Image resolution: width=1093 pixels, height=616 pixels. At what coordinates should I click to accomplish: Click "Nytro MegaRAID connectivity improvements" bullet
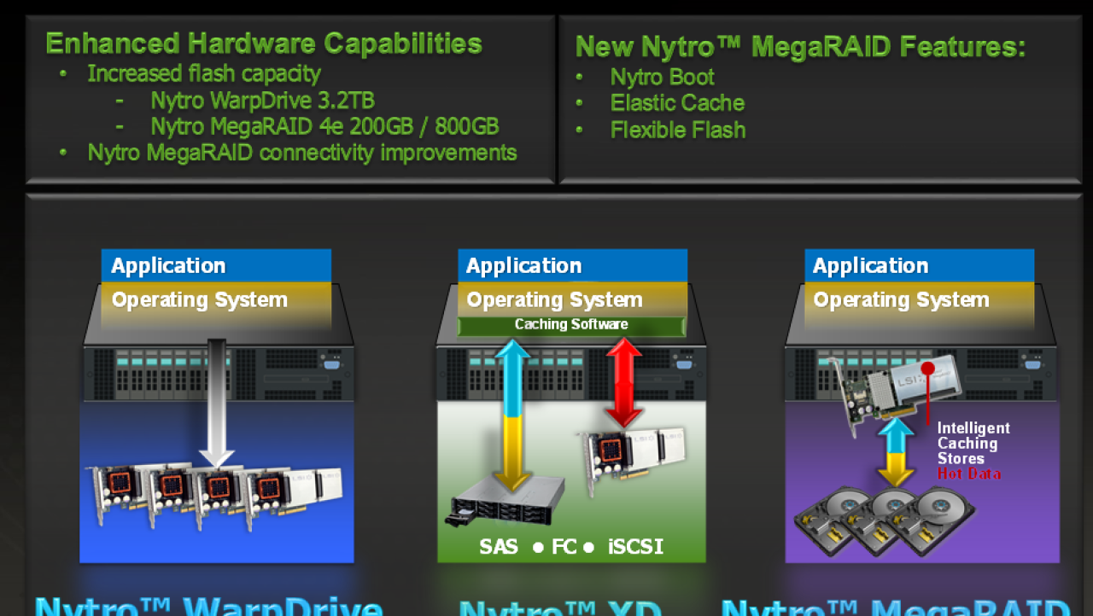(x=302, y=153)
